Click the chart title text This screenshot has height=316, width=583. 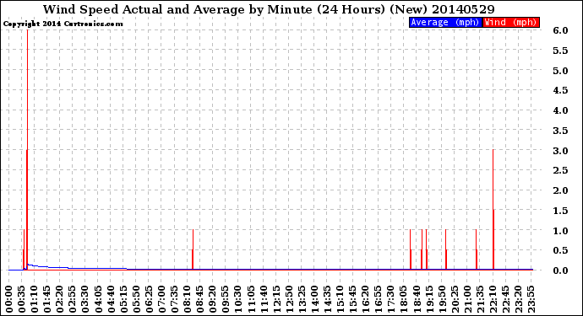[x=269, y=9]
